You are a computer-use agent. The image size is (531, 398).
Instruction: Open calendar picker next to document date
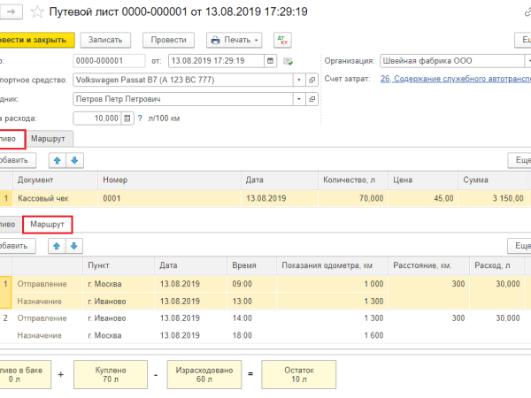[270, 61]
